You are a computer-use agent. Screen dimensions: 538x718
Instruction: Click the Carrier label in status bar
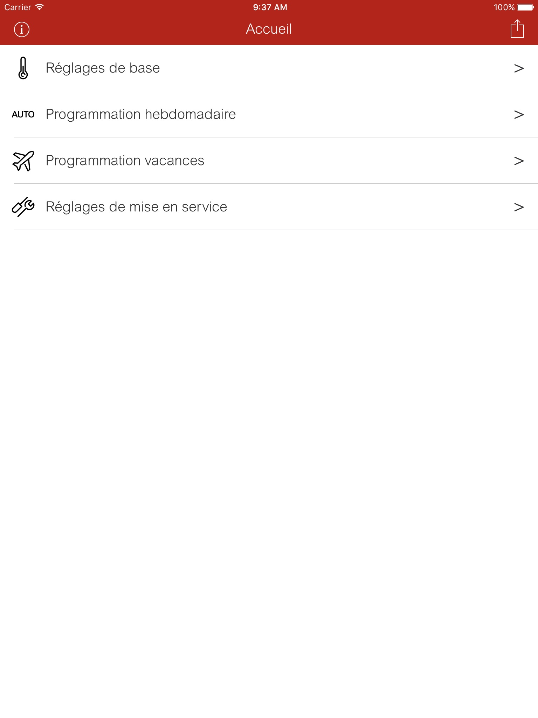[18, 7]
